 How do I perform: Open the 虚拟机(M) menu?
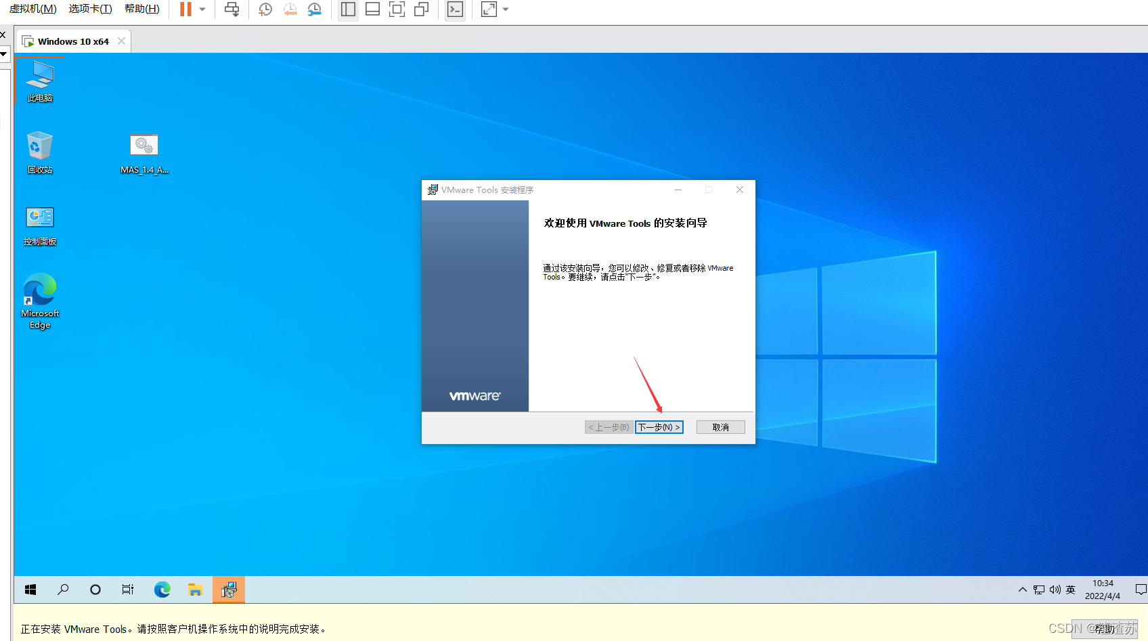pyautogui.click(x=32, y=9)
